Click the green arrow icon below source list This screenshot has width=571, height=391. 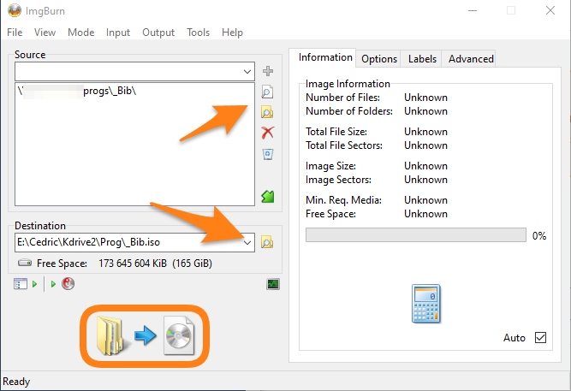267,197
